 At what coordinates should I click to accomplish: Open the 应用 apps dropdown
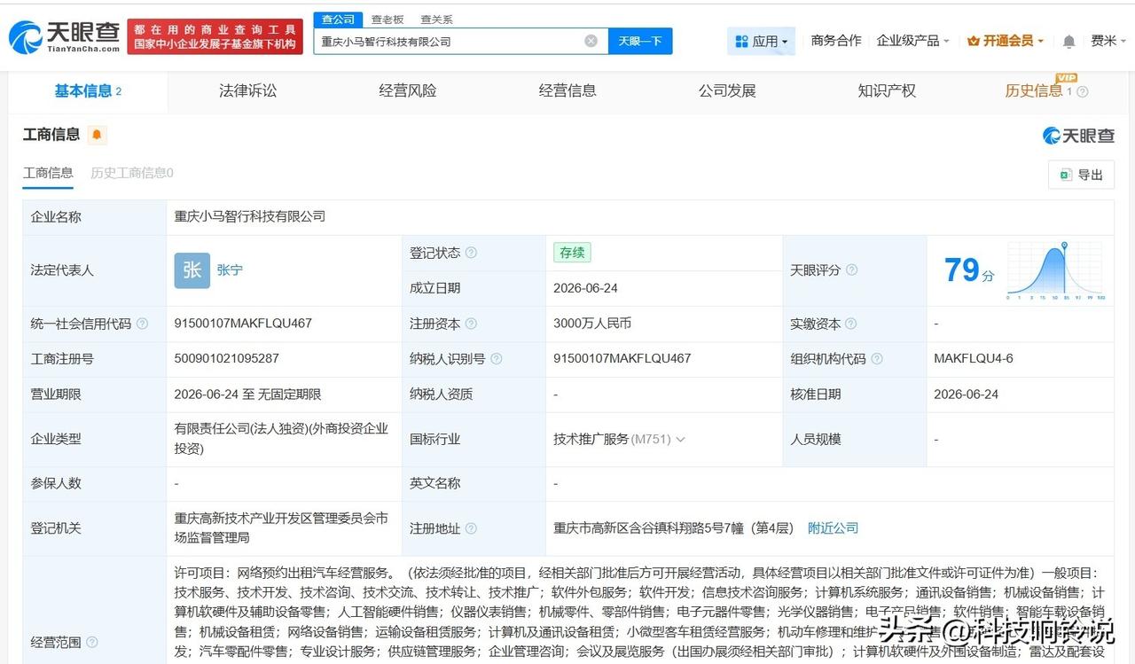point(761,41)
